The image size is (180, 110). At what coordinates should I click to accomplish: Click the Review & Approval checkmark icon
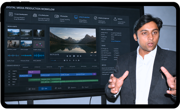pos(96,18)
